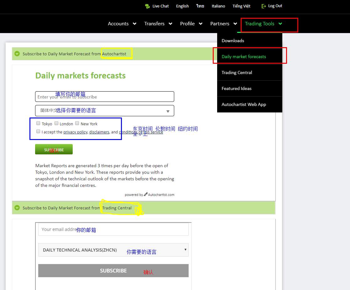
Task: Accept the privacy policy checkbox
Action: tap(38, 131)
